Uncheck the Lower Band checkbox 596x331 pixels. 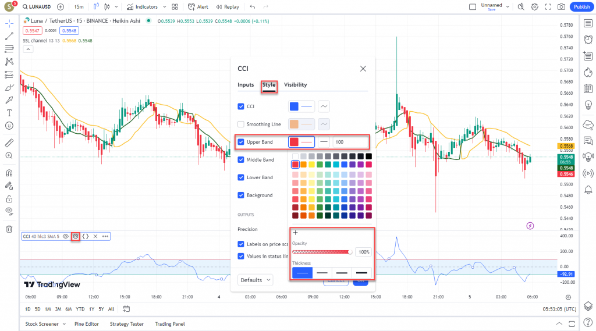click(x=240, y=177)
